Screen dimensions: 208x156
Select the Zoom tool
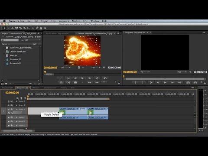tap(45, 28)
